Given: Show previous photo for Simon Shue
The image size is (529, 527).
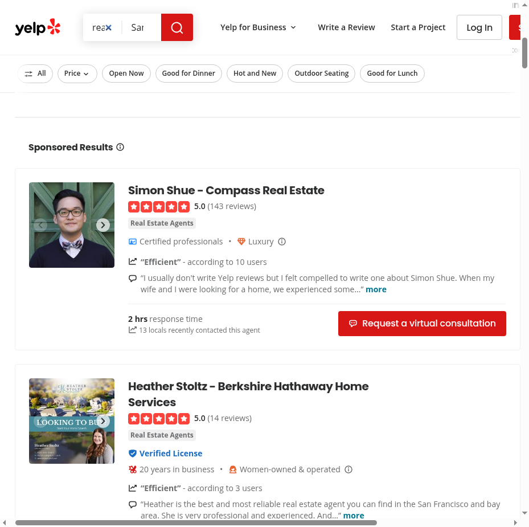Looking at the screenshot, I should coord(40,225).
